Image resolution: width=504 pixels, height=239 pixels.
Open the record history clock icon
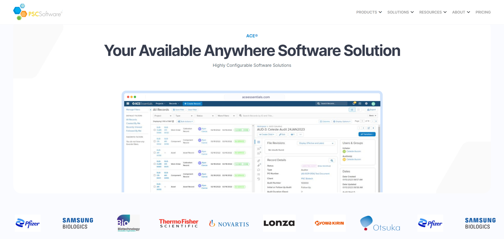pos(258,179)
